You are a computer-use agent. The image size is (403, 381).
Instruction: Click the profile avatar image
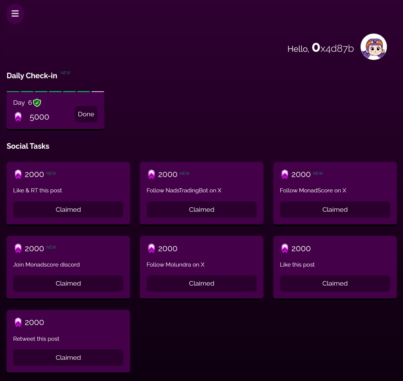374,47
